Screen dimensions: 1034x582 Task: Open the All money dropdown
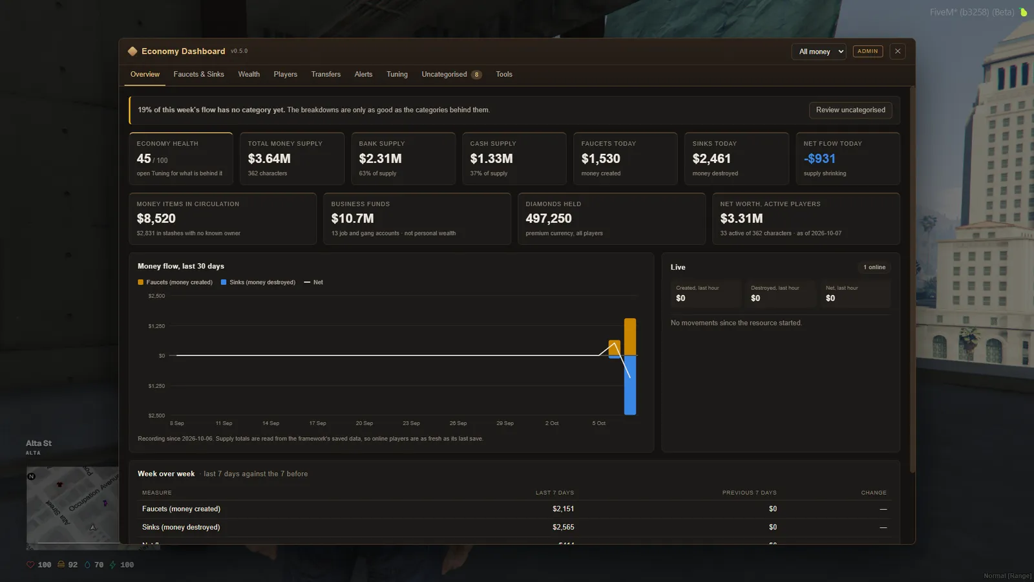tap(819, 52)
